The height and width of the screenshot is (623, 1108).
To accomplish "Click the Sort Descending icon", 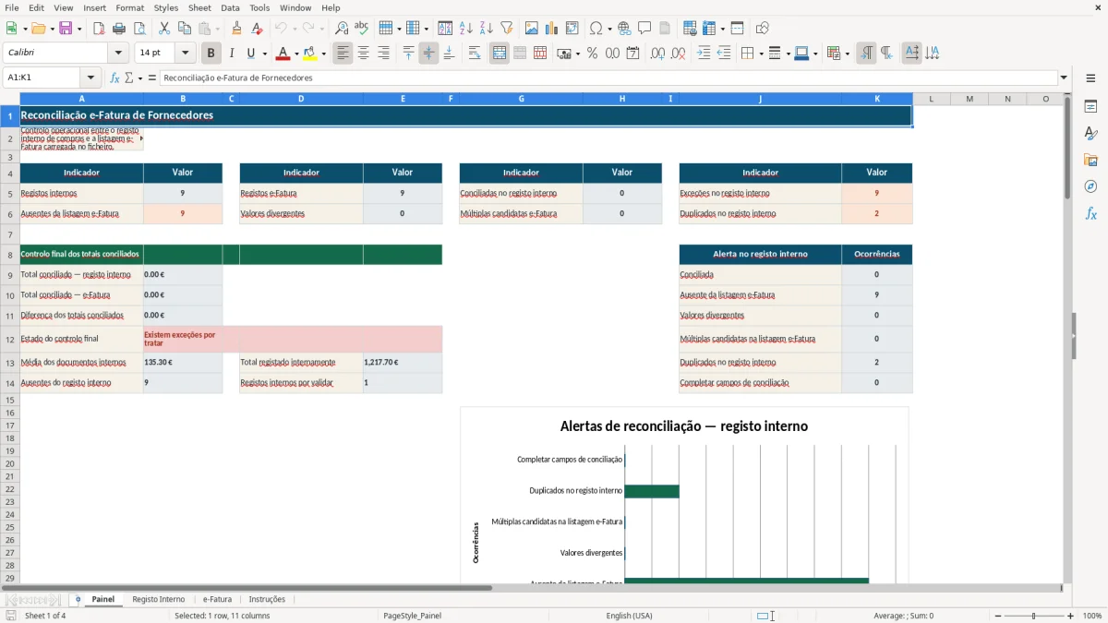I will click(x=487, y=29).
